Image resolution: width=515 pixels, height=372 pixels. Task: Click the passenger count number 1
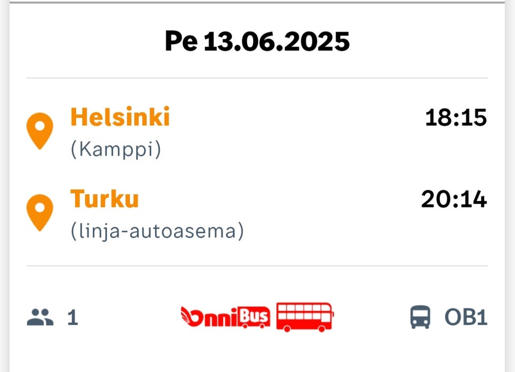point(72,318)
